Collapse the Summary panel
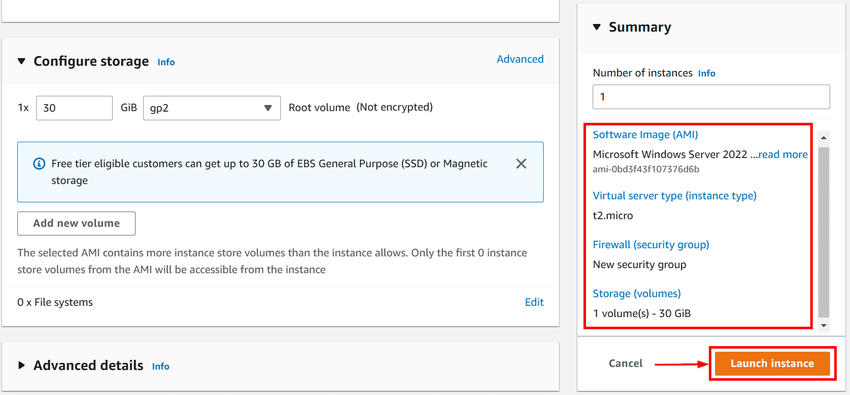850x395 pixels. [597, 27]
